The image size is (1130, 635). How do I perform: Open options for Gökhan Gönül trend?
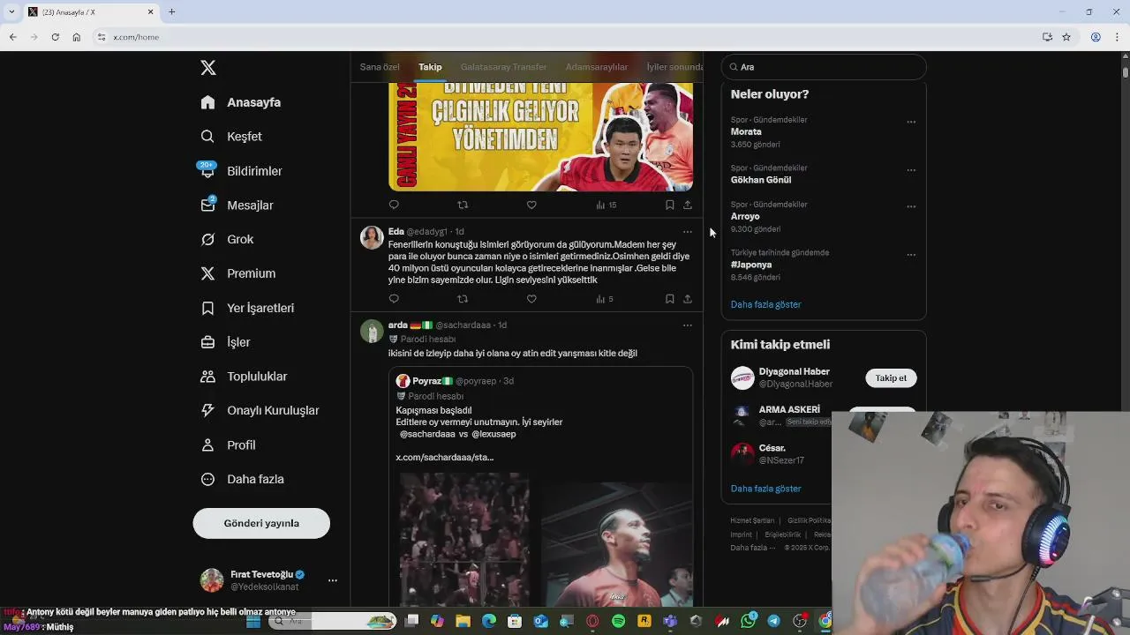coord(911,170)
